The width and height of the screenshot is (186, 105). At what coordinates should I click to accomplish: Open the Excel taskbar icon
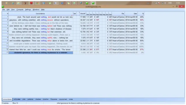(74, 3)
